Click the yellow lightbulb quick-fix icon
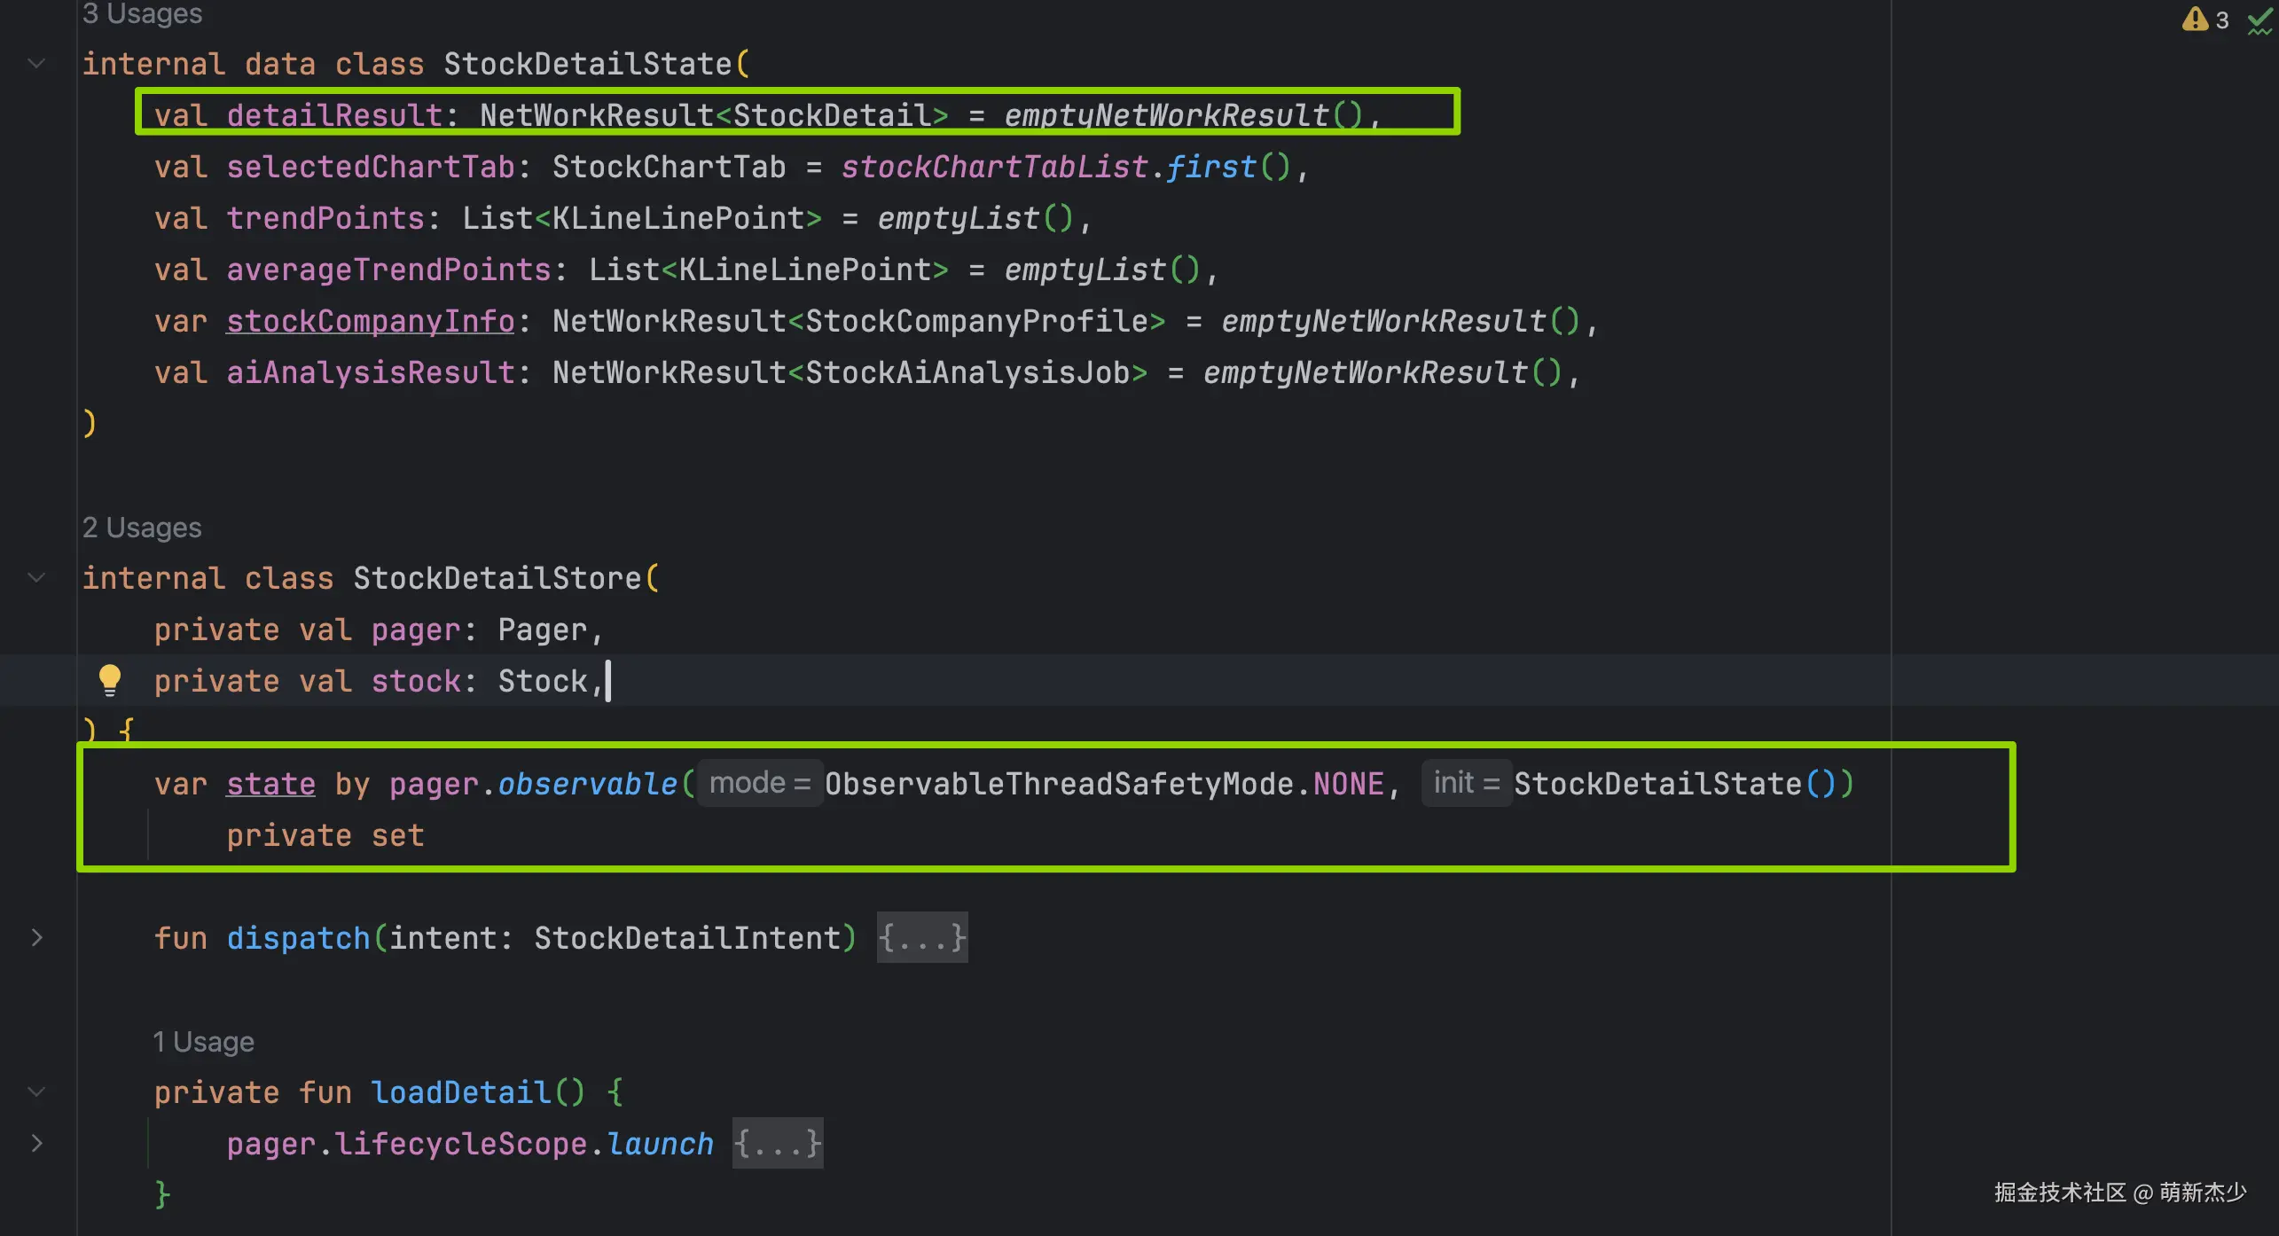 [110, 680]
